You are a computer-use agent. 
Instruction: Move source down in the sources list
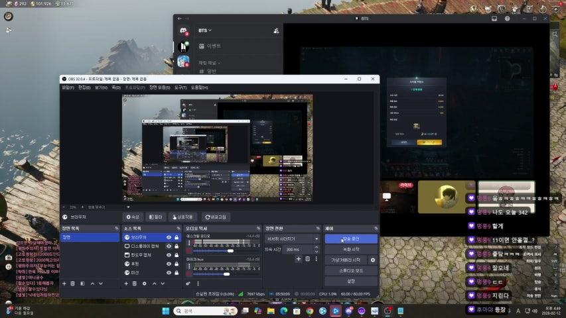163,284
